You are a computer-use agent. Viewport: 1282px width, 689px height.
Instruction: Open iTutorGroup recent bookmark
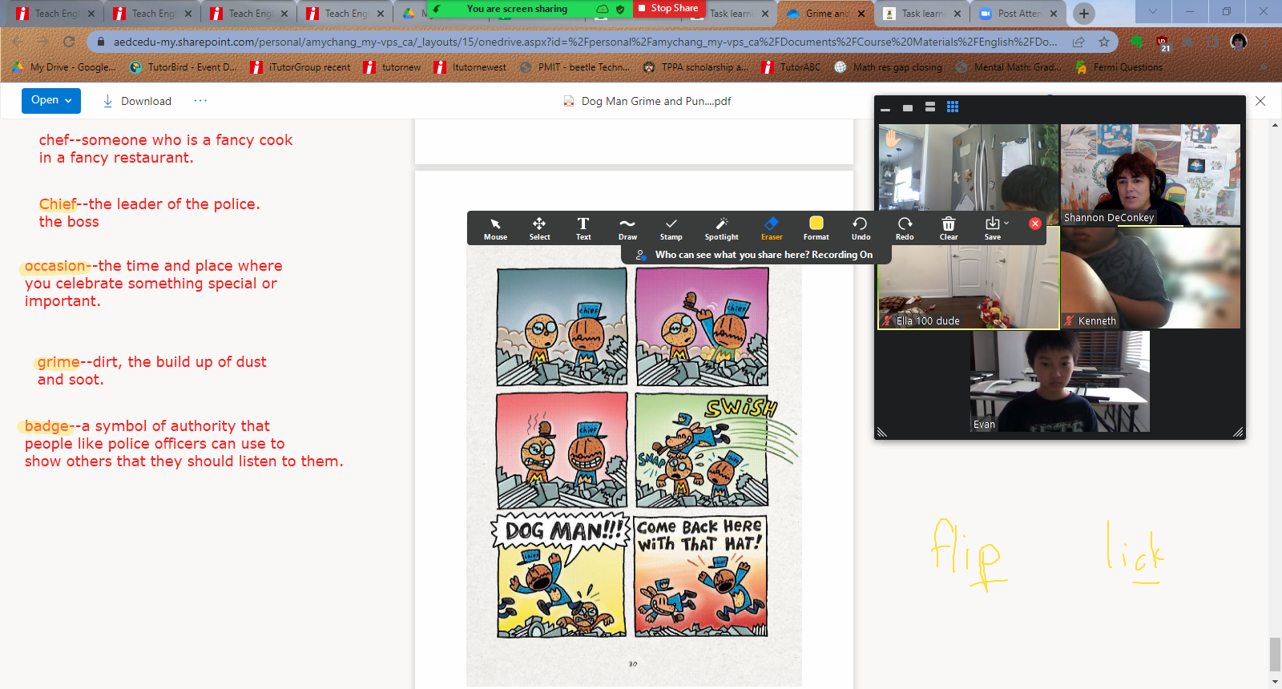coord(300,67)
